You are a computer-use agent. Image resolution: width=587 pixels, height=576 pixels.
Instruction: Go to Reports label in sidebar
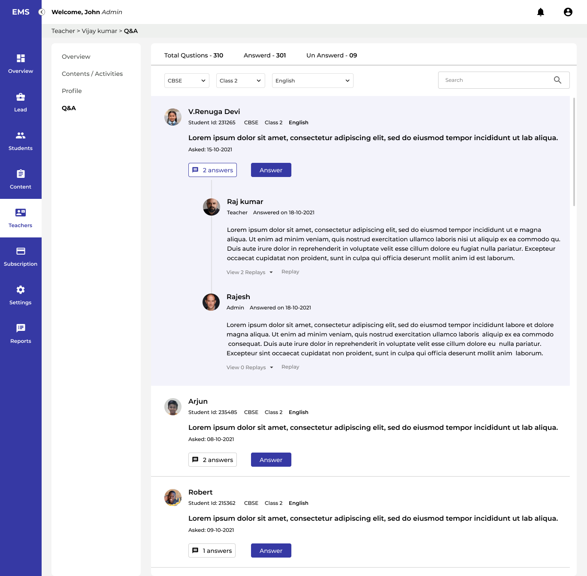21,341
